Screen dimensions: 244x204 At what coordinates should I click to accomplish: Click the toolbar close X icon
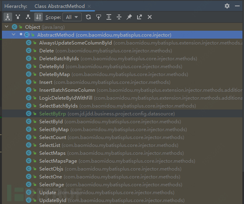[150, 17]
